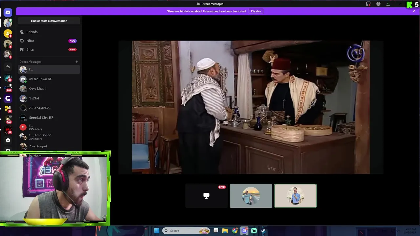Click the Discord taskbar icon
The height and width of the screenshot is (236, 420).
click(244, 231)
